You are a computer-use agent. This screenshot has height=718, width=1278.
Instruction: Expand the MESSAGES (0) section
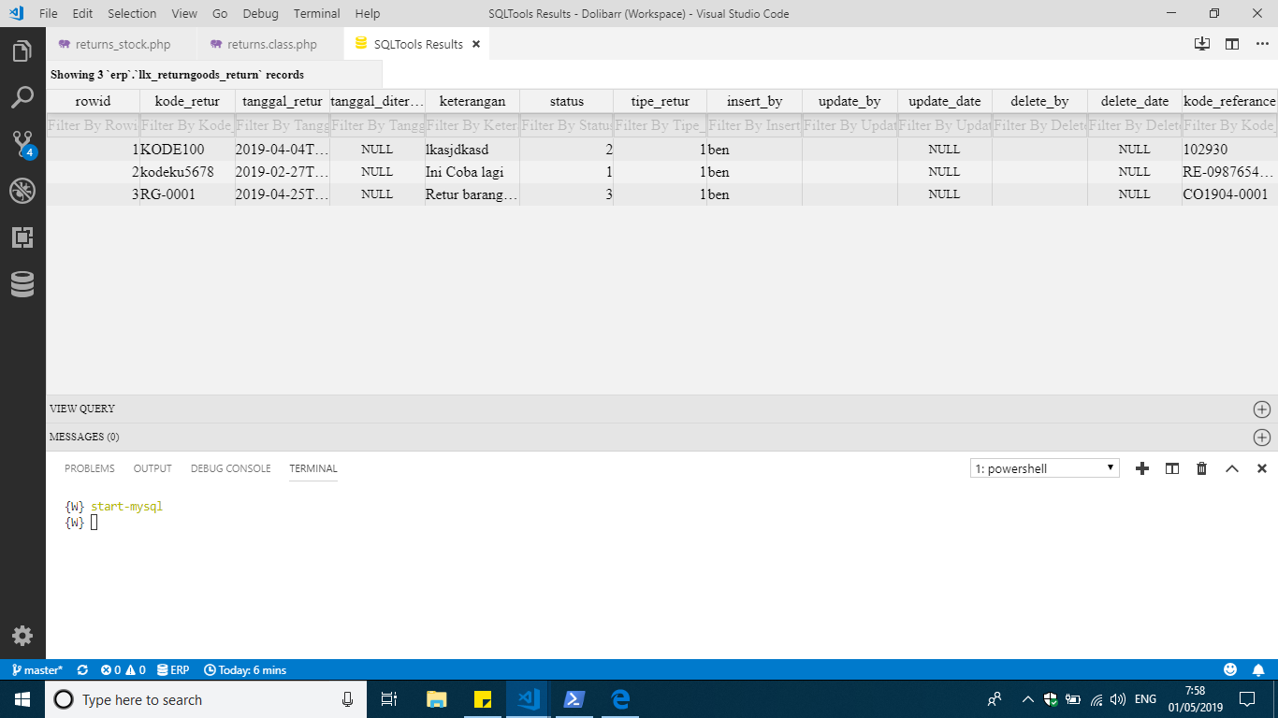click(1261, 437)
